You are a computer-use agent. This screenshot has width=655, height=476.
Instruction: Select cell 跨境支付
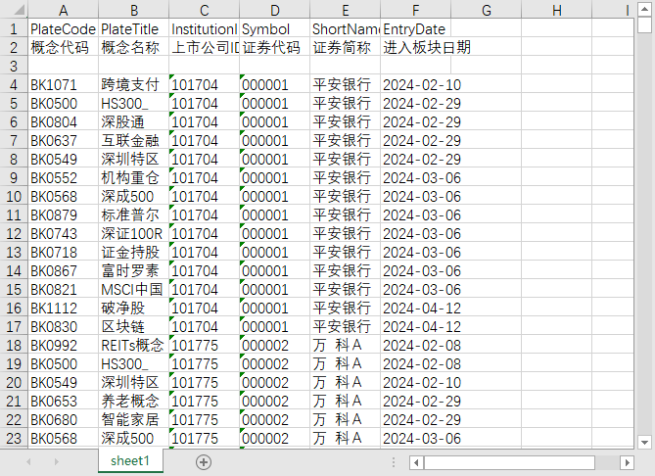(134, 85)
